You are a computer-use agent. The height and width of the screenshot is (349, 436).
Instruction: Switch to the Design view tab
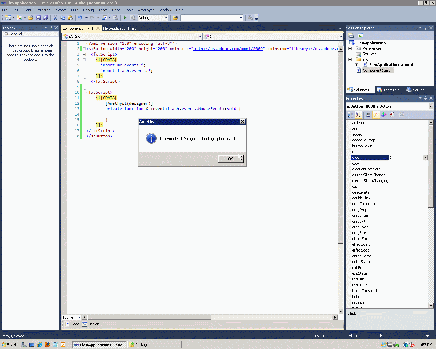(91, 324)
